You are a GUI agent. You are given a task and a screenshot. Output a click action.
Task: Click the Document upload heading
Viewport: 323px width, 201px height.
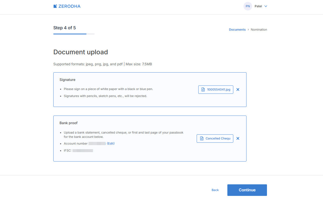[81, 52]
